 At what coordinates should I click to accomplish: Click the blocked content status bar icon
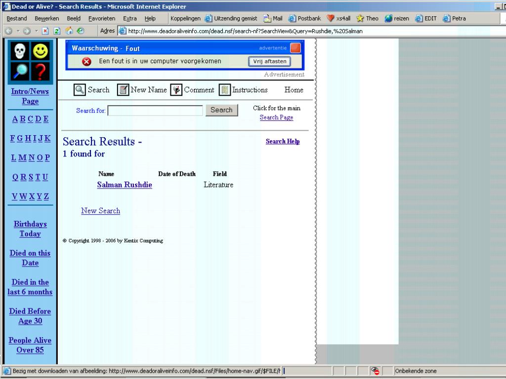[375, 371]
